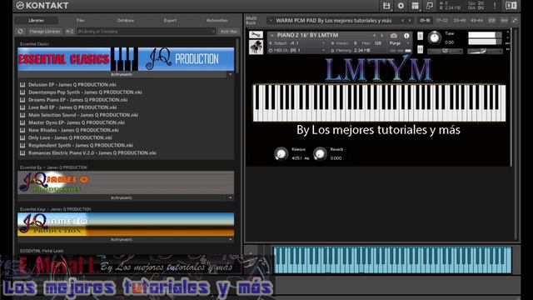The width and height of the screenshot is (533, 300).
Task: Click the piano instrument thumbnail icon
Action: click(256, 47)
